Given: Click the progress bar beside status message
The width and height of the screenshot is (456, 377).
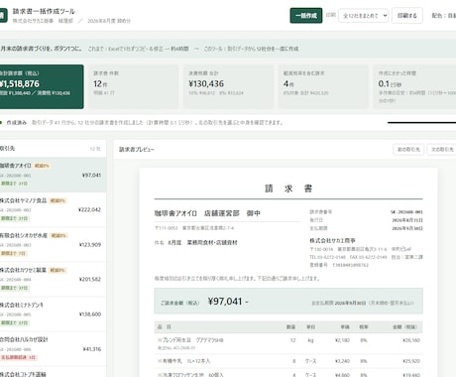Looking at the screenshot, I should tap(421, 123).
